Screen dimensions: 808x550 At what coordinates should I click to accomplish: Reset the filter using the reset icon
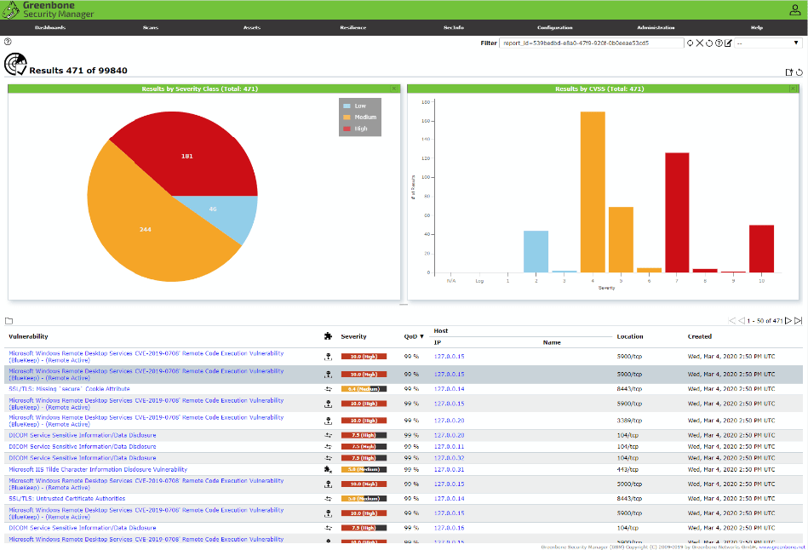pos(709,43)
